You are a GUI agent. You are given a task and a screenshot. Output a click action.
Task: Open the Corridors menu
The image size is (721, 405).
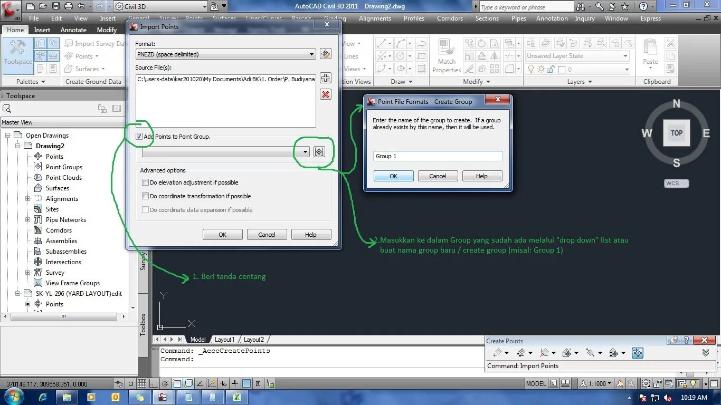[x=450, y=18]
